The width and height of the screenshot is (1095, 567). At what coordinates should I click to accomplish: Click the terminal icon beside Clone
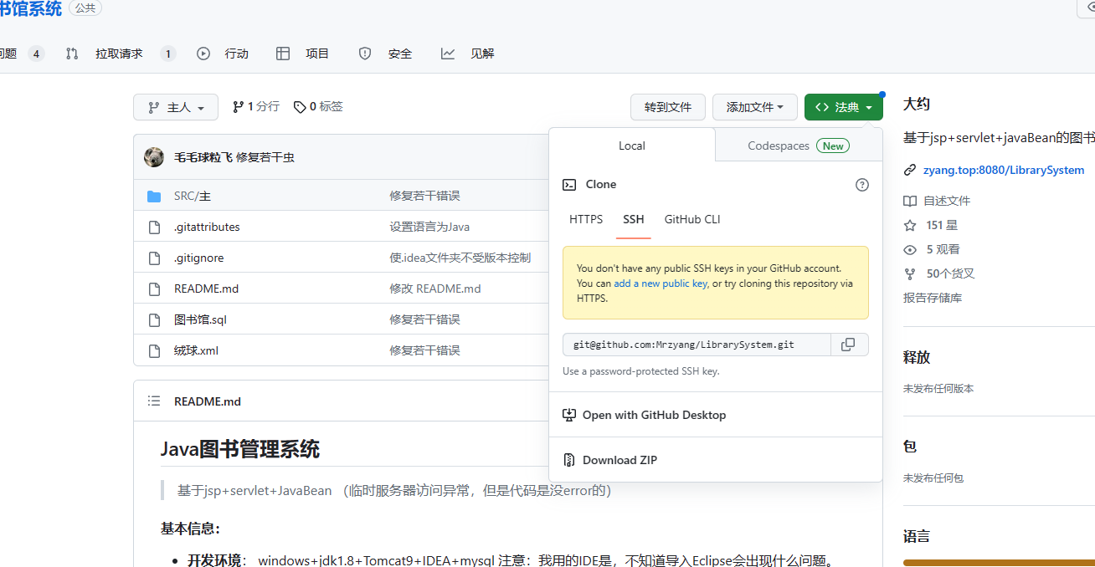[569, 185]
